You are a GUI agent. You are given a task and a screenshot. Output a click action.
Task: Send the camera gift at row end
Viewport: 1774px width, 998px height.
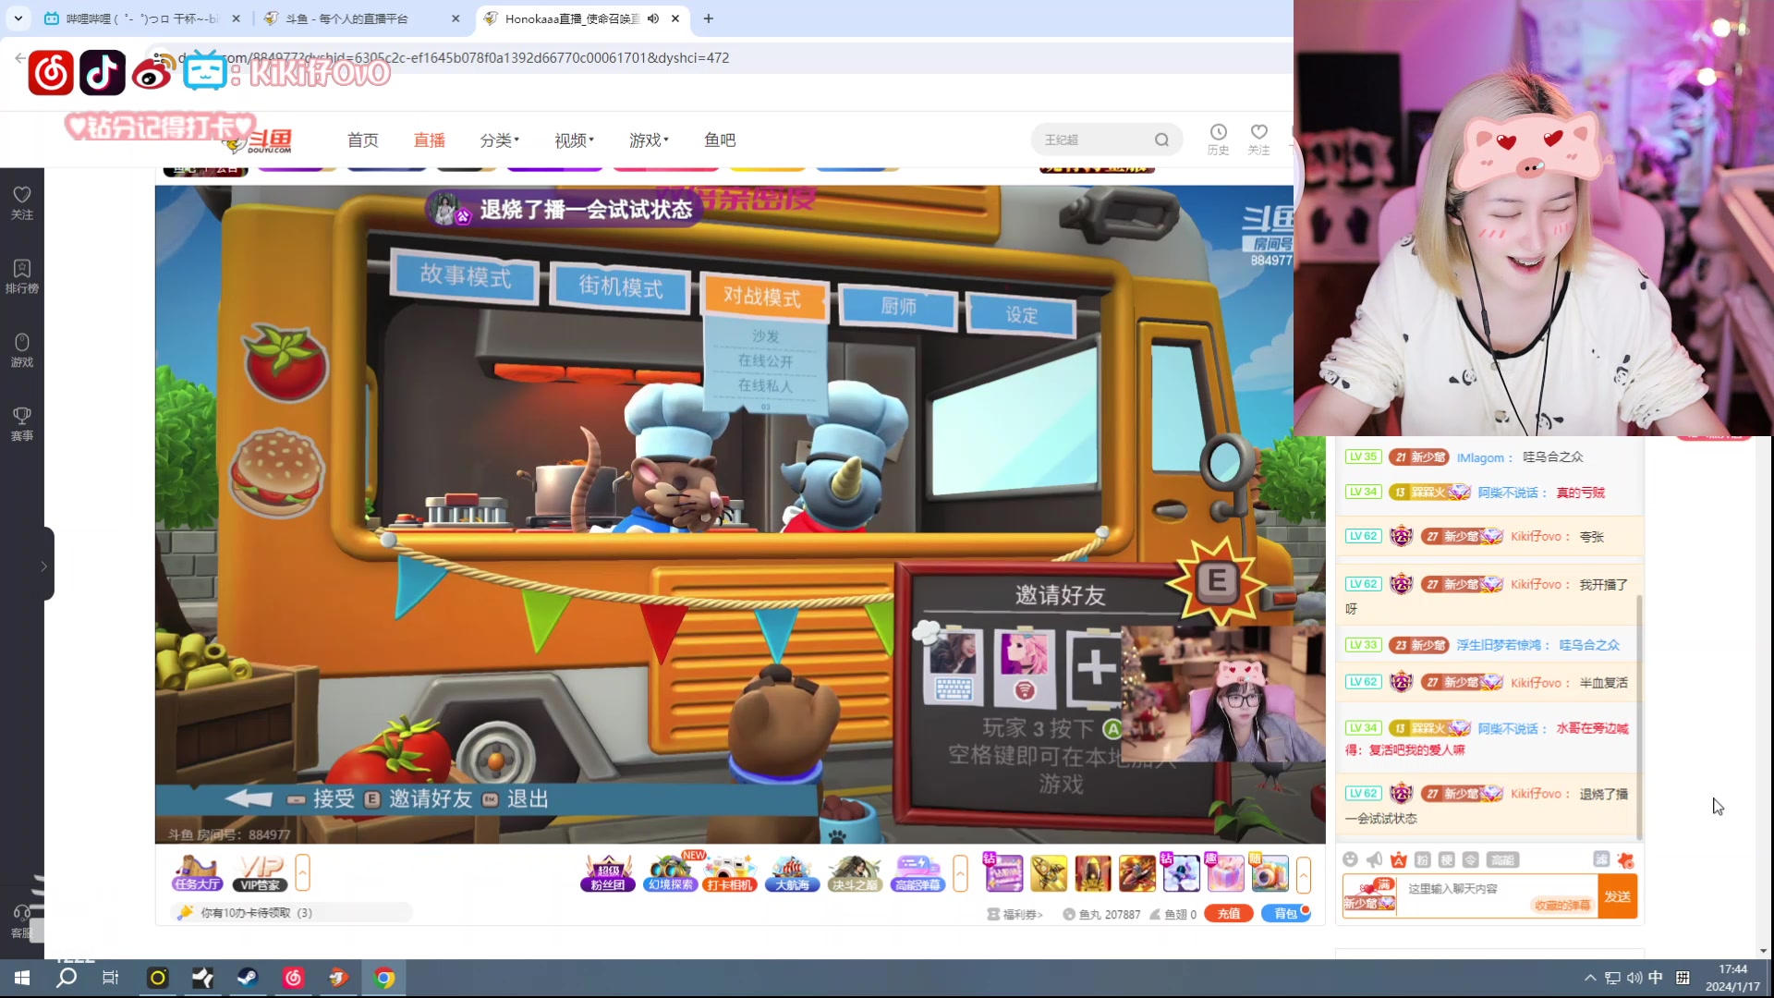[x=1270, y=873]
